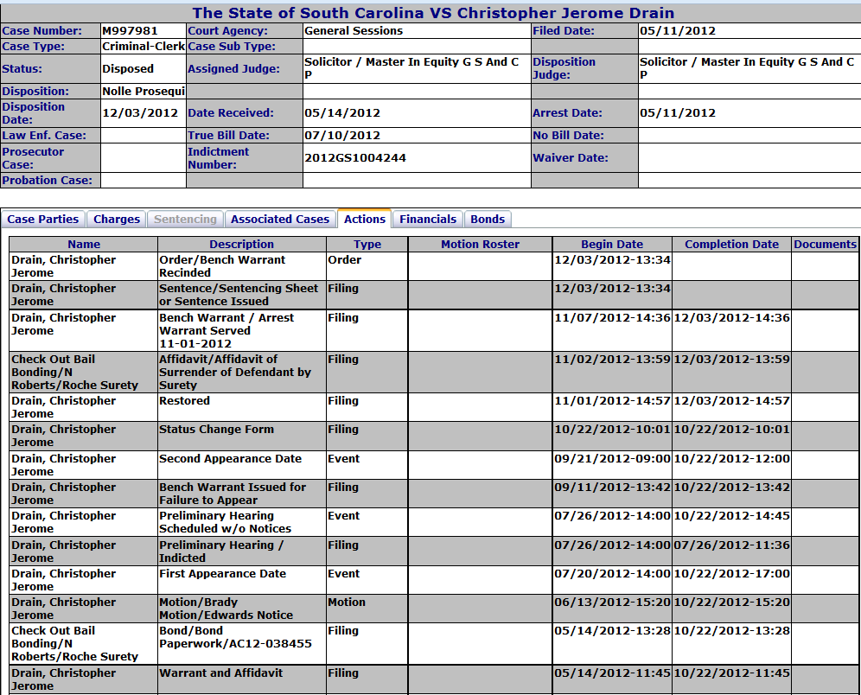Select the disabled Sentencing tab

click(x=185, y=219)
